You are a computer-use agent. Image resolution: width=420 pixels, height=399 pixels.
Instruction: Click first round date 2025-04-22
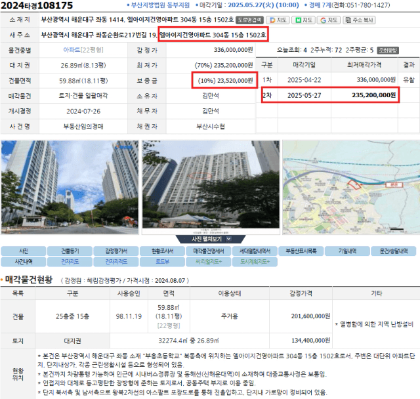(304, 80)
